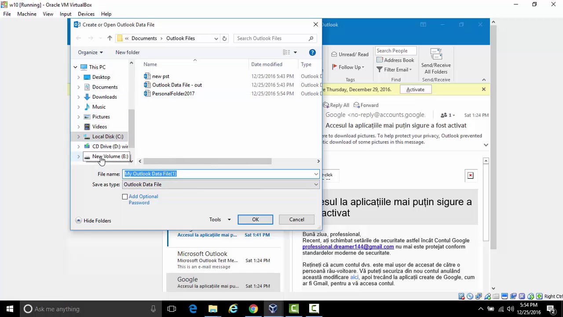Open Follow Up dropdown in Outlook
The width and height of the screenshot is (563, 317).
click(348, 67)
